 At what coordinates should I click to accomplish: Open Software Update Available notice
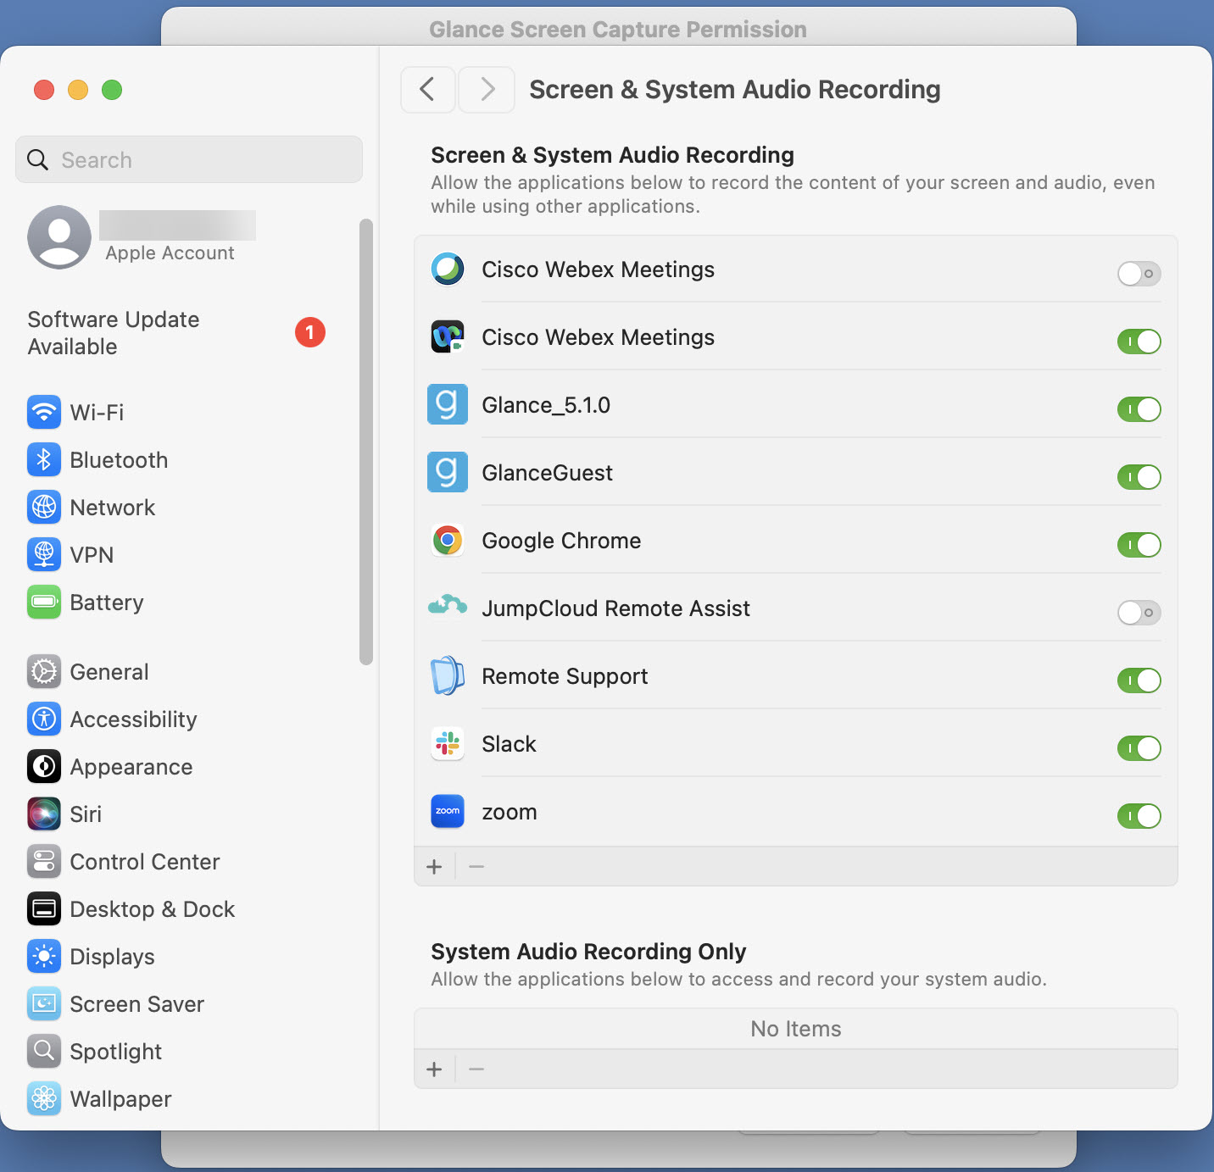[x=114, y=333]
